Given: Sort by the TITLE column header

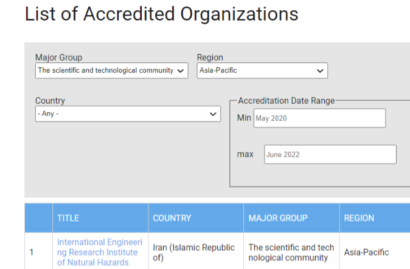Looking at the screenshot, I should (x=68, y=218).
